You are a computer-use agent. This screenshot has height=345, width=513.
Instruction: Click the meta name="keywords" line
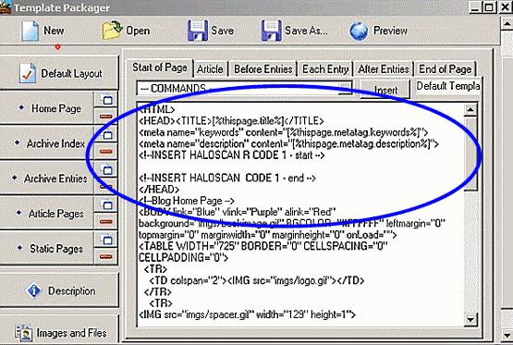[x=284, y=132]
